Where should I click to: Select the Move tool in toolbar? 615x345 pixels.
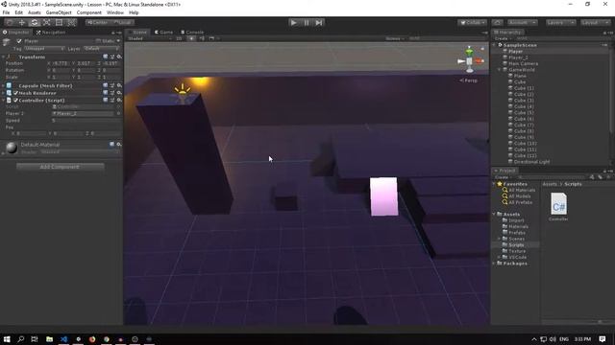(22, 23)
